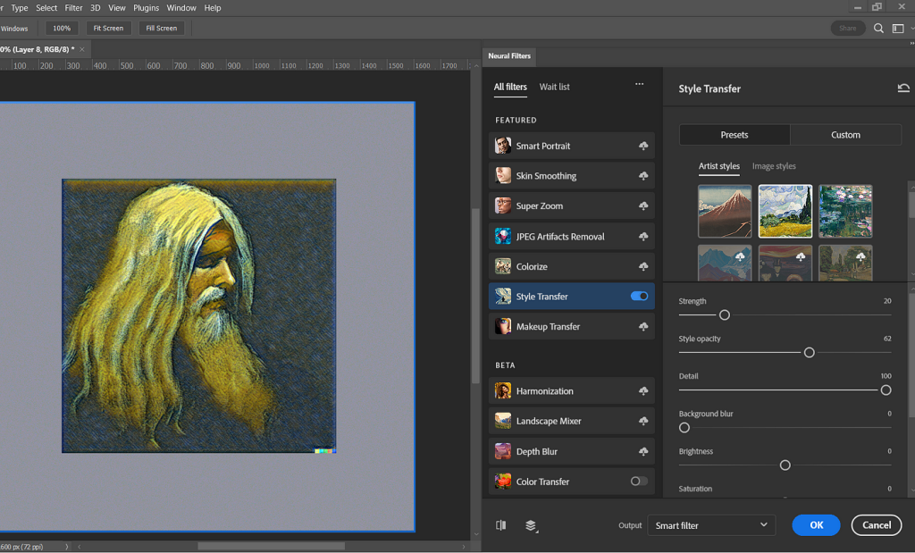
Task: Click the Super Zoom thumbnail icon
Action: point(503,205)
